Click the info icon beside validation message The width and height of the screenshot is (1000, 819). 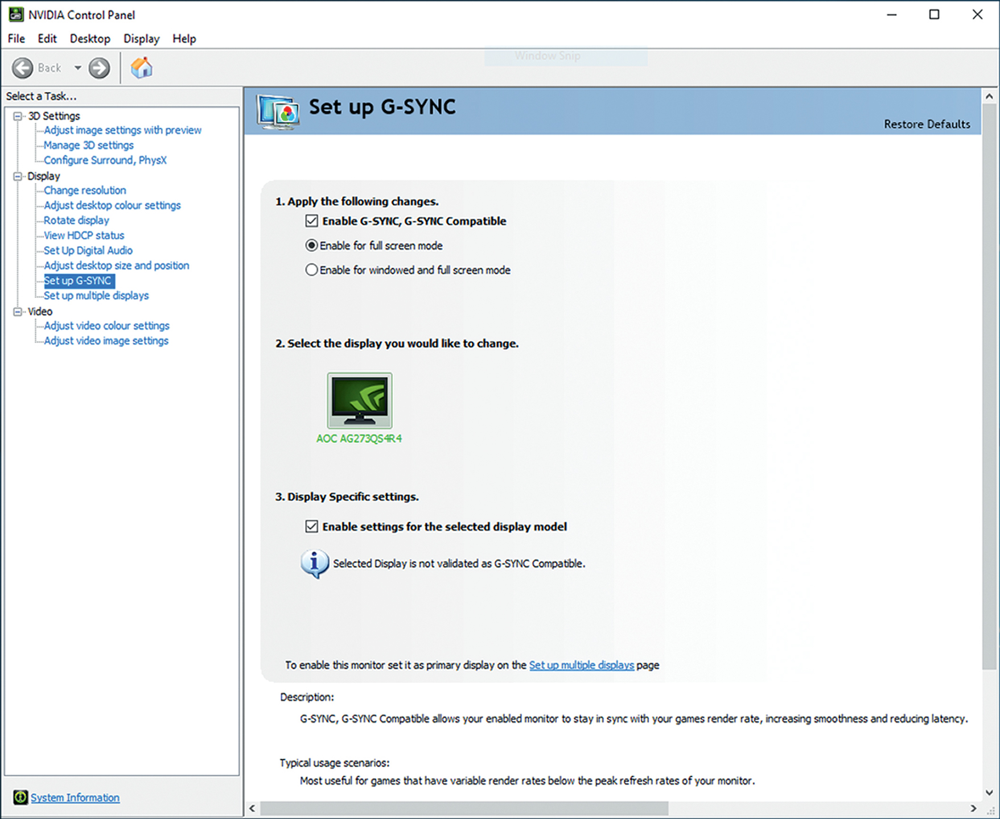(315, 564)
